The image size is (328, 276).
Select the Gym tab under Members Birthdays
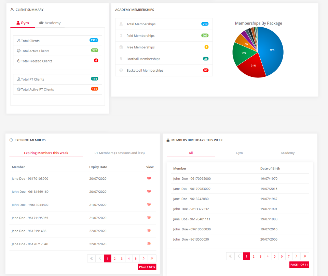point(239,153)
